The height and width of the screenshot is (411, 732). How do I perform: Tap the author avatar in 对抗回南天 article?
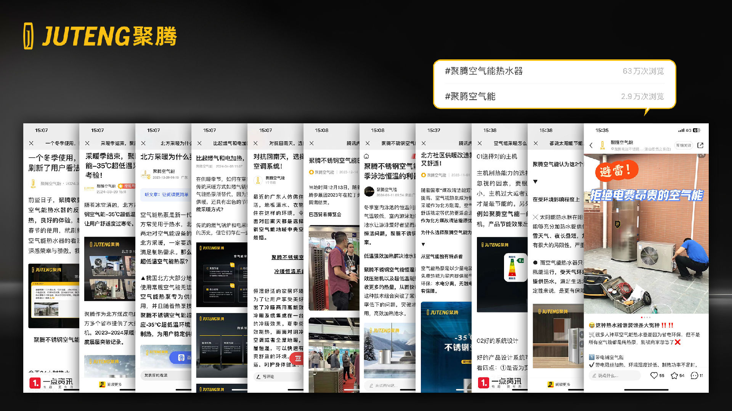(x=258, y=180)
